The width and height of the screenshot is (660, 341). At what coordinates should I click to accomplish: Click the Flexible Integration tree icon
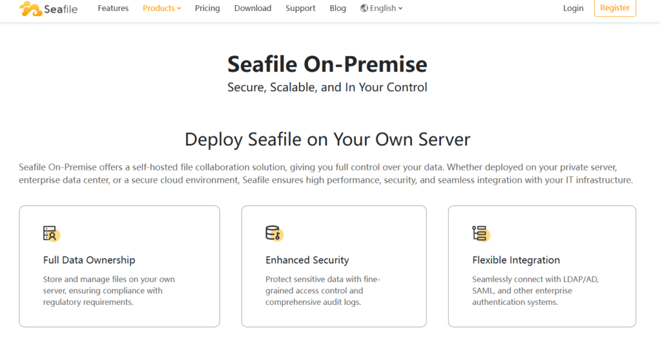point(481,234)
